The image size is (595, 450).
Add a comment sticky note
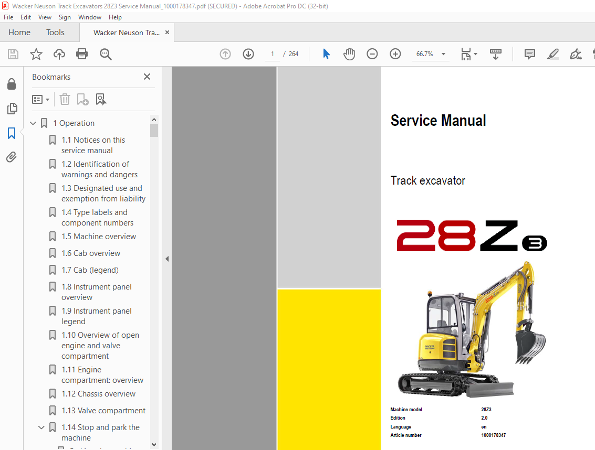530,54
